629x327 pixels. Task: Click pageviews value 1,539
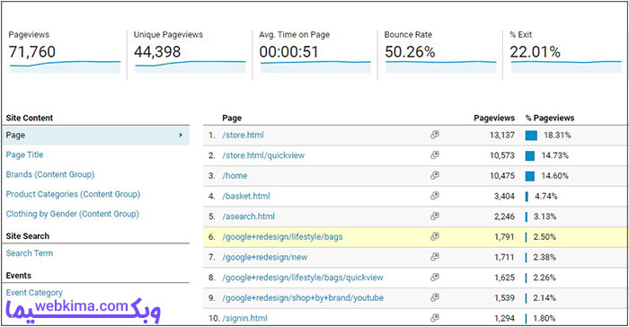(x=504, y=298)
